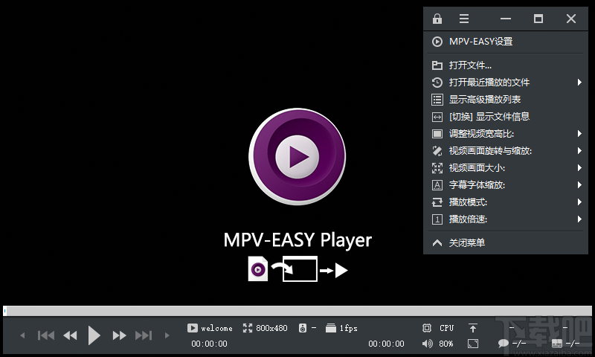Click the '1fps' text

coord(348,328)
